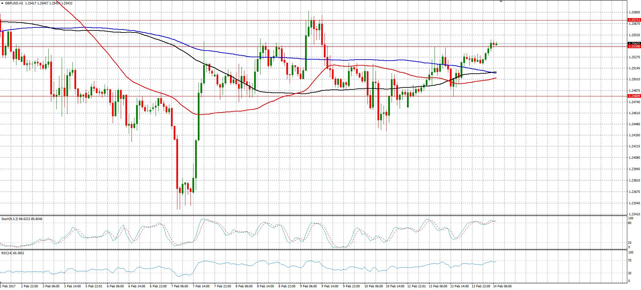Screen dimensions: 641x290
Task: Click the 1.24080 price scale label
Action: [635, 158]
